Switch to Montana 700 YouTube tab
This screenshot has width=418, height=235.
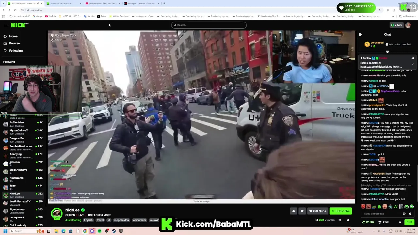pos(103,3)
